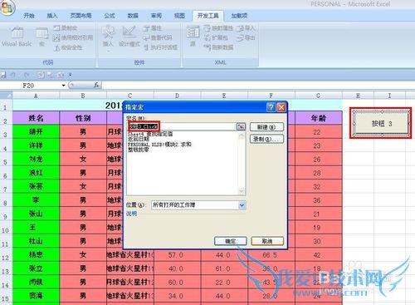
Task: Switch to the 审阅 ribbon tab
Action: click(x=156, y=16)
